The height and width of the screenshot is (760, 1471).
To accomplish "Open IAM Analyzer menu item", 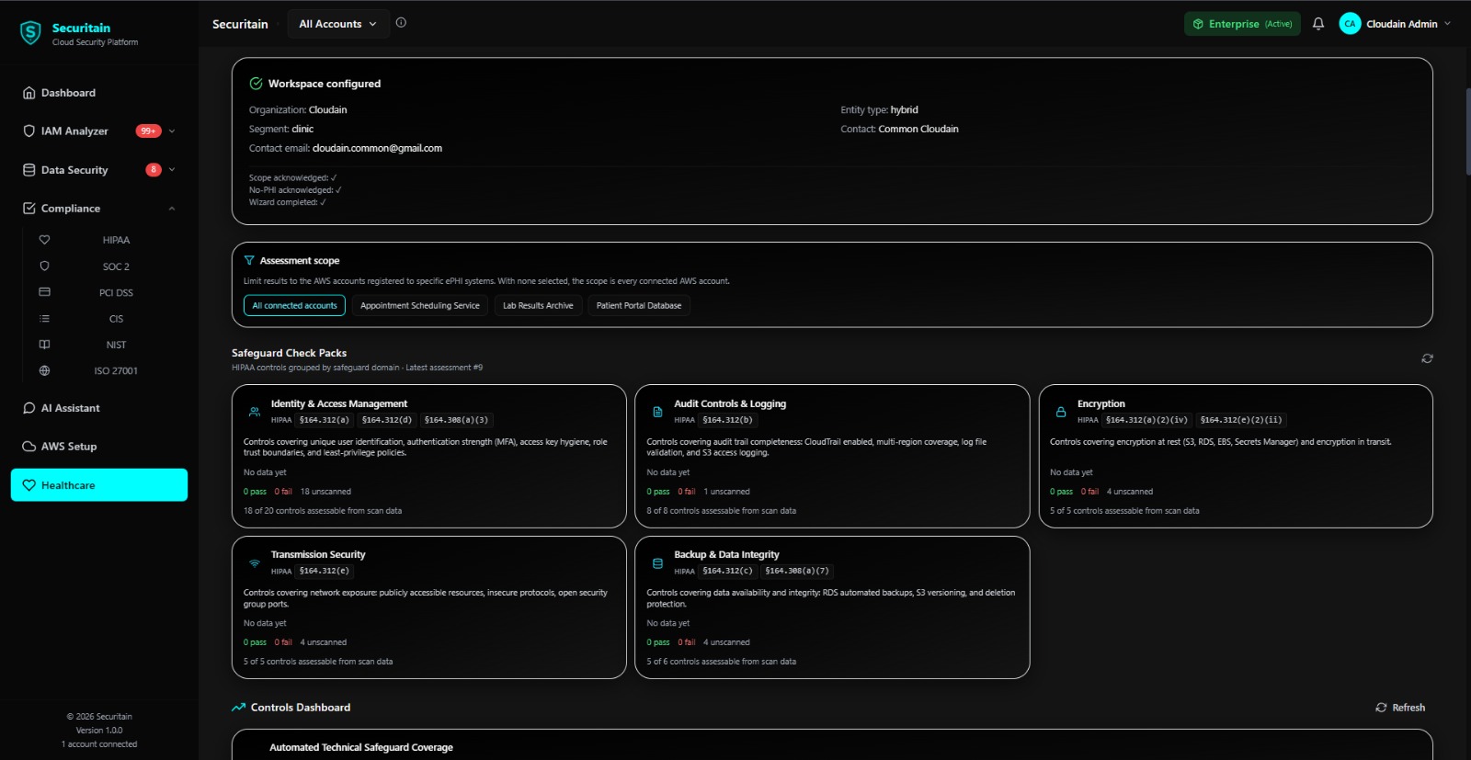I will (x=99, y=131).
